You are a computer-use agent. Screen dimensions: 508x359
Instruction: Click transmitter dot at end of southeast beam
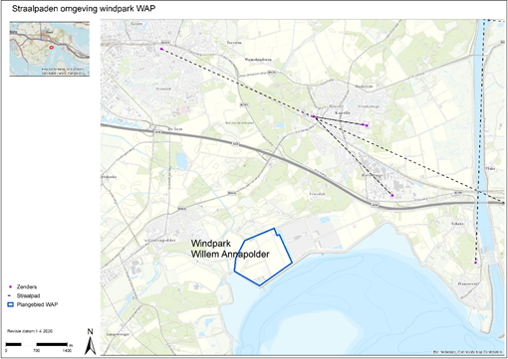click(392, 196)
